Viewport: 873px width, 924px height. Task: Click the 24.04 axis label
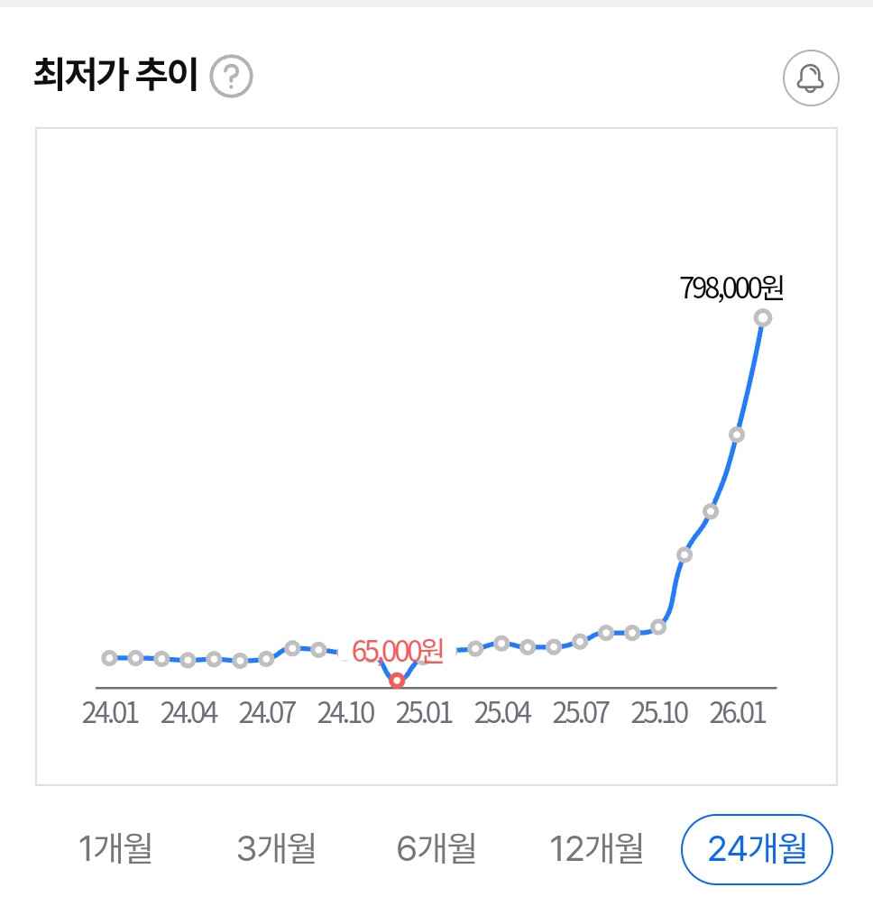[188, 713]
